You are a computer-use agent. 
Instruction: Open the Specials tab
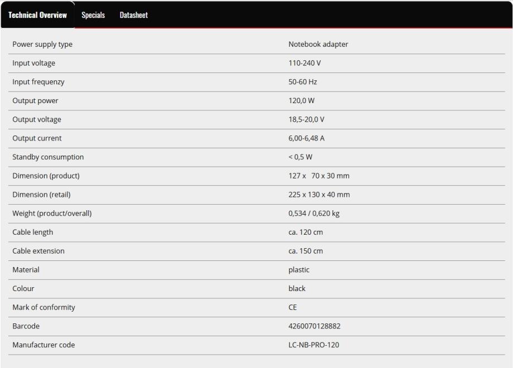pyautogui.click(x=93, y=15)
